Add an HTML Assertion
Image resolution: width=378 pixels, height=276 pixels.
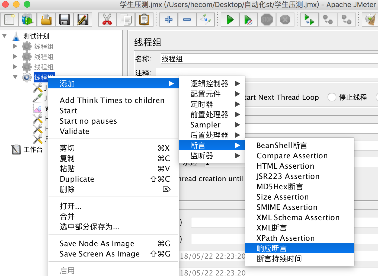click(x=300, y=166)
